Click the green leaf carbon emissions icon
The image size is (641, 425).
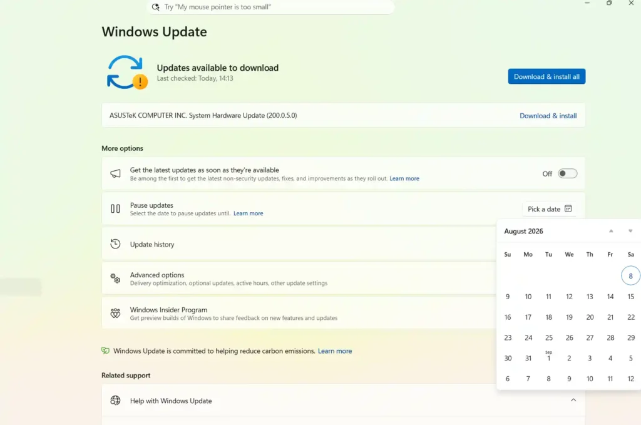click(105, 351)
